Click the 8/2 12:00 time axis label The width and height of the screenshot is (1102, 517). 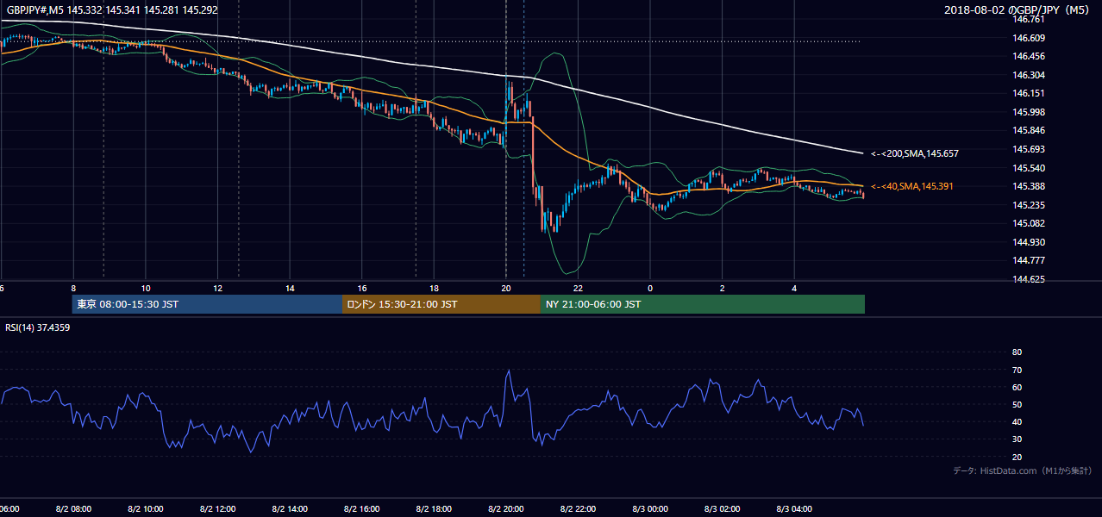pos(217,509)
